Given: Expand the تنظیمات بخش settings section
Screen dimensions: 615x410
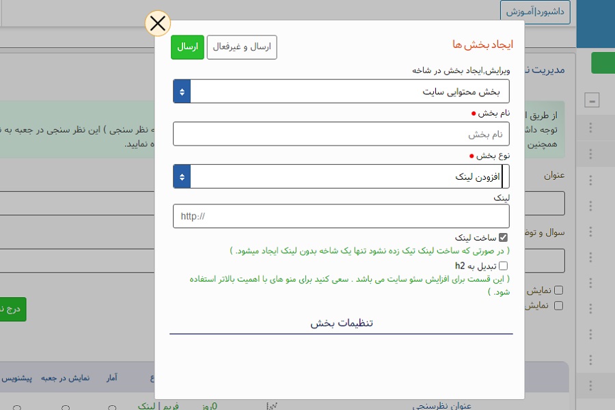Looking at the screenshot, I should tap(341, 323).
